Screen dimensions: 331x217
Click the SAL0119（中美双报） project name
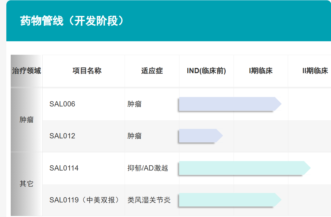point(84,200)
